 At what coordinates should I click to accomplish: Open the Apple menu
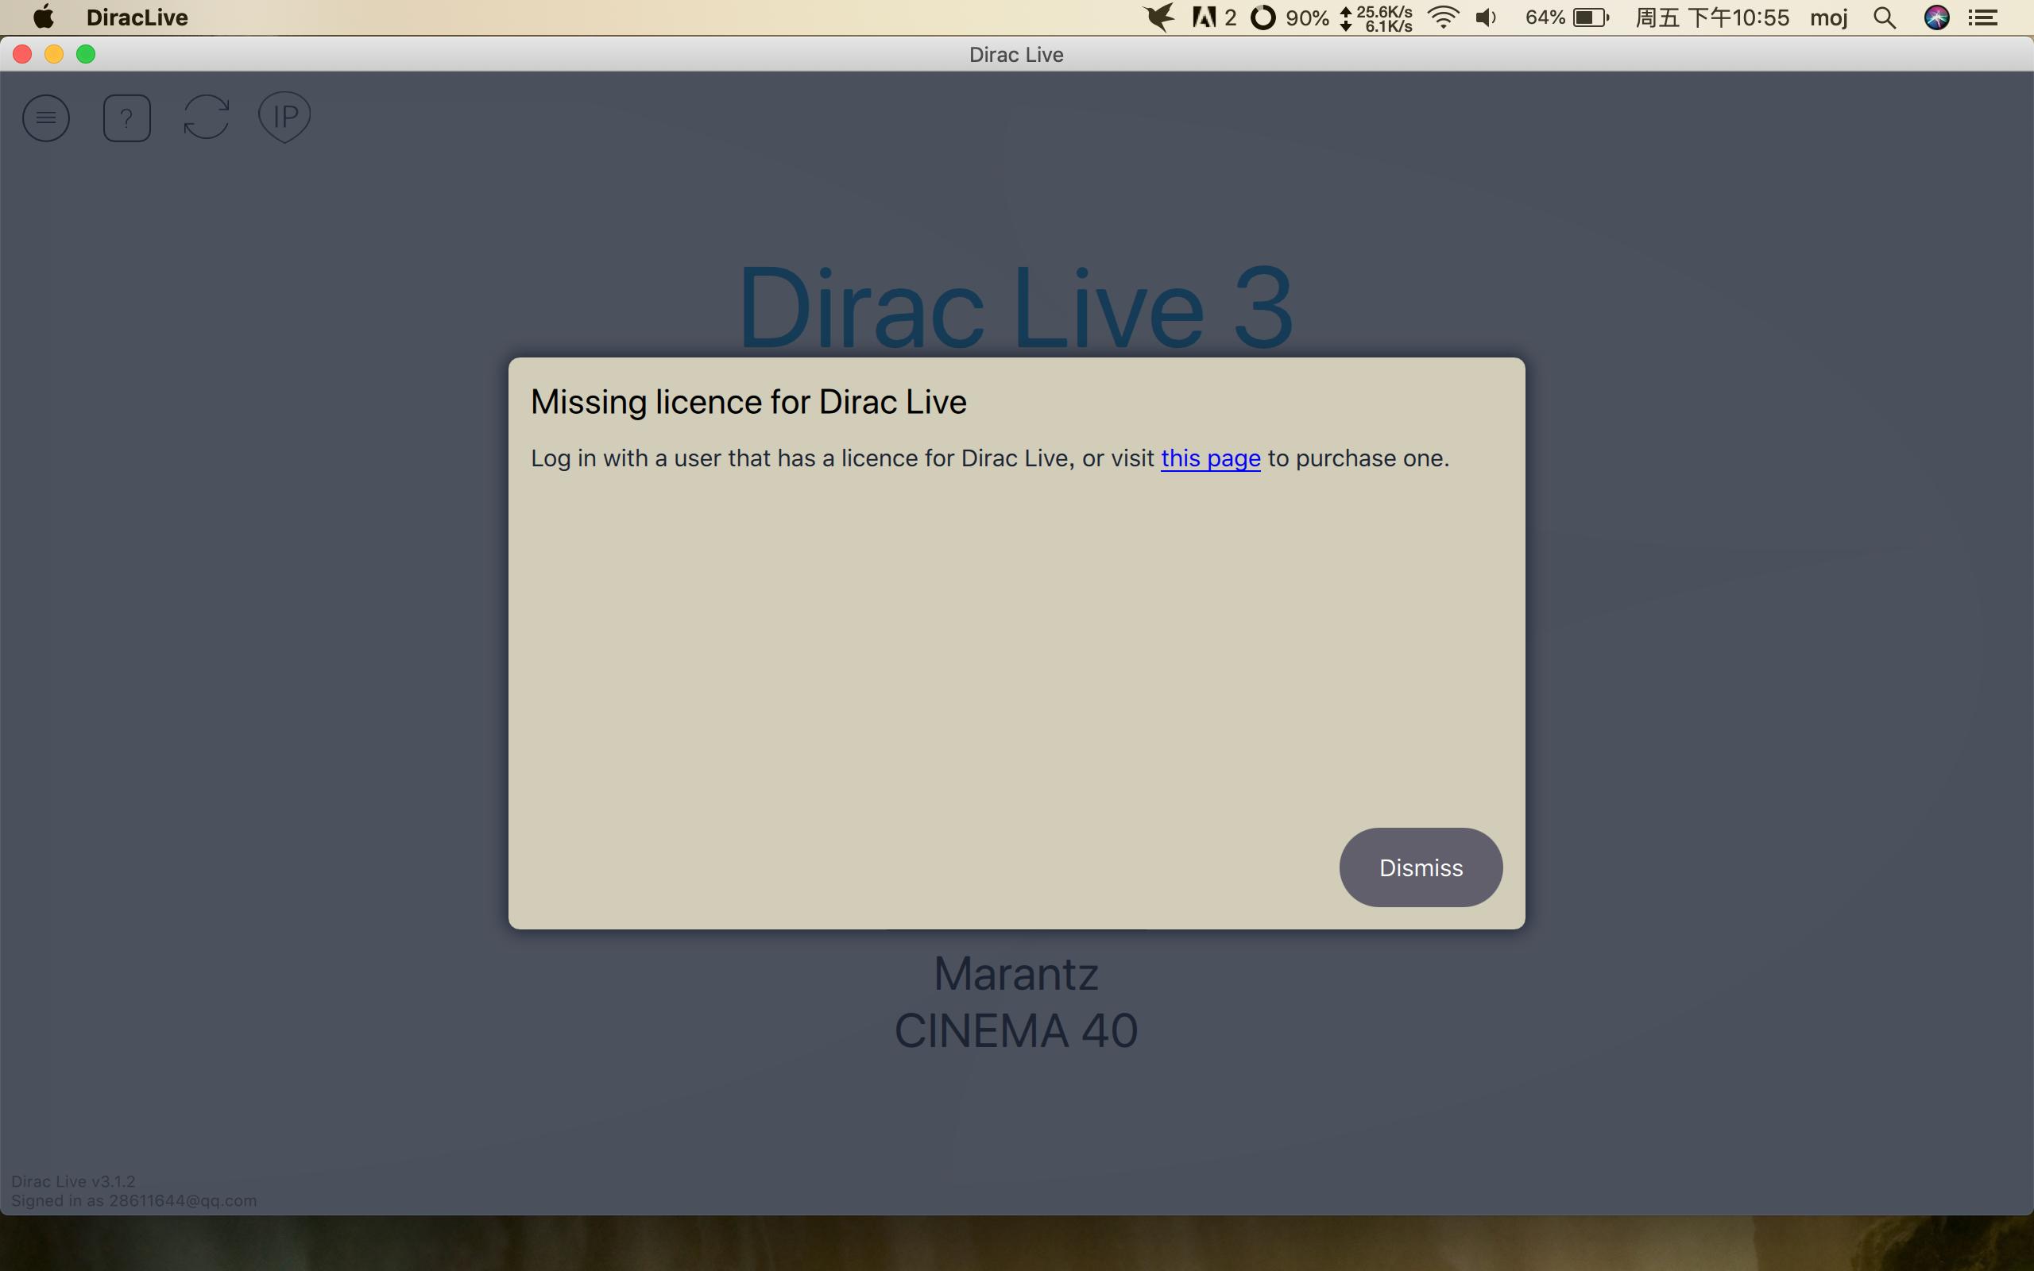point(42,17)
